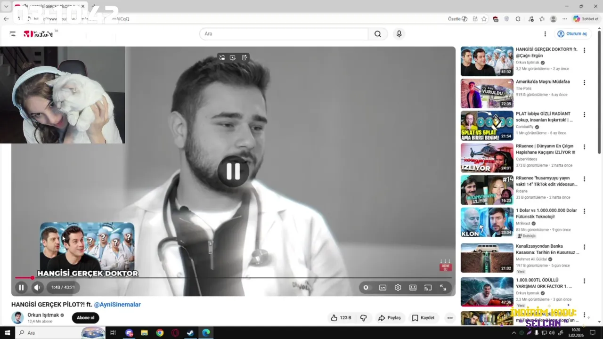This screenshot has width=603, height=339.
Task: Open options menu for Kanalizasyondan Banka Kasasına video
Action: coord(584,247)
